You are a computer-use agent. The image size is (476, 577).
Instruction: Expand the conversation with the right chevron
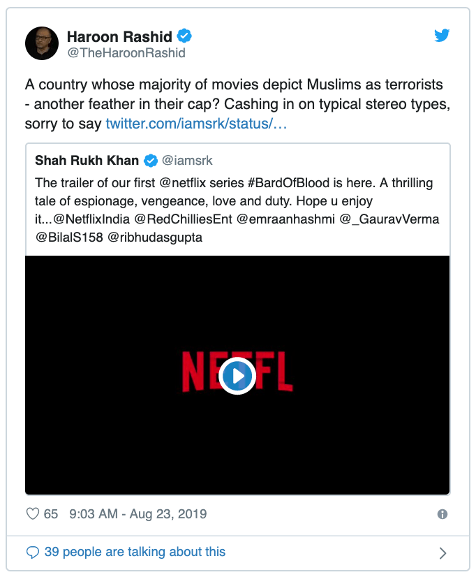tap(443, 553)
